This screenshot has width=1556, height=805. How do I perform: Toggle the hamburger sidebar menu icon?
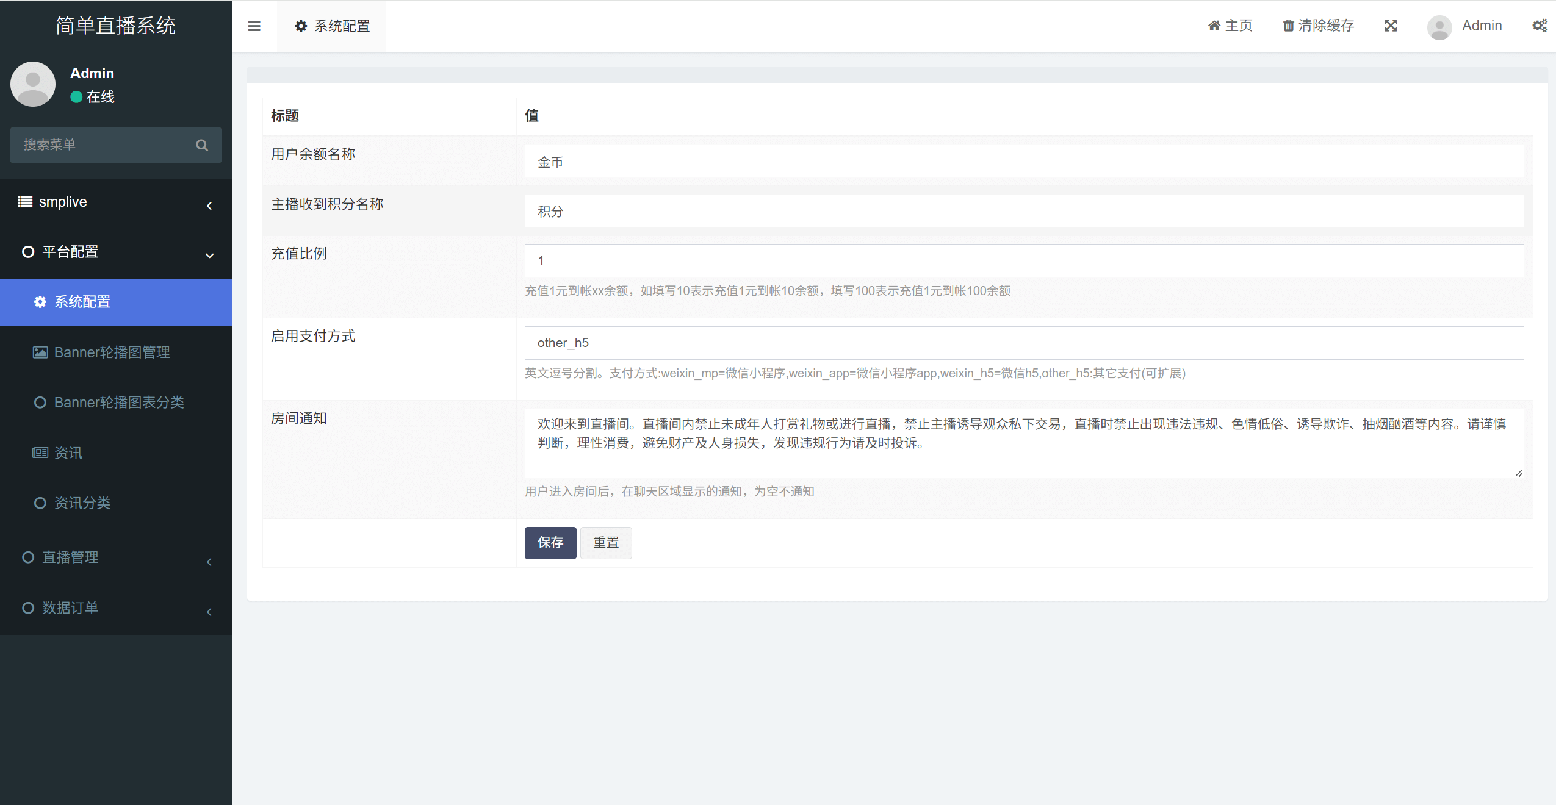point(254,26)
